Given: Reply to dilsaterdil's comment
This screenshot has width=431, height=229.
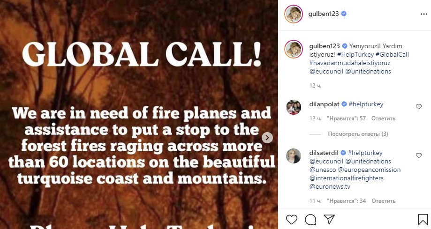Looking at the screenshot, I should tap(383, 201).
